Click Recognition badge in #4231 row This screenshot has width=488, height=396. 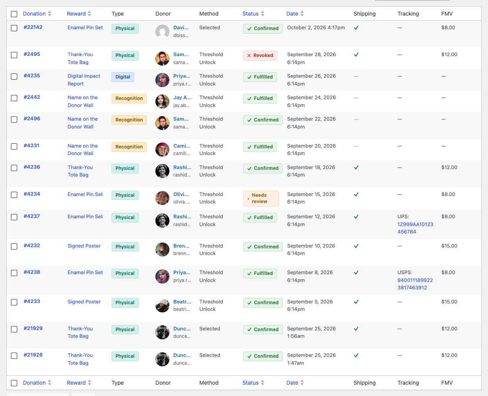[129, 147]
